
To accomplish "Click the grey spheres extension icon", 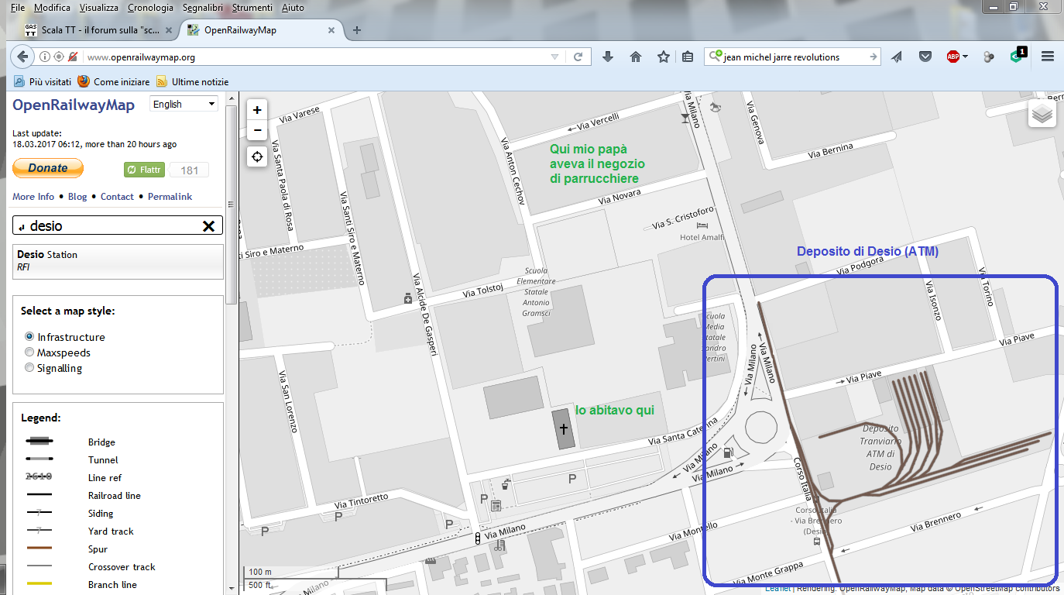I will [989, 57].
